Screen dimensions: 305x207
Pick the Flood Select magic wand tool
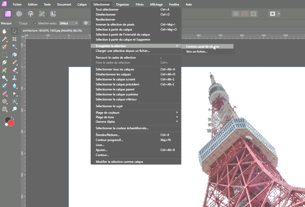14,47
